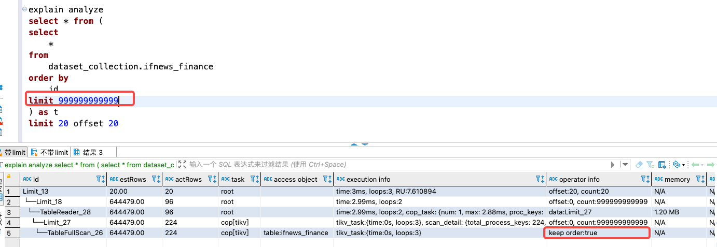The image size is (717, 247).
Task: Switch to the 不带limit result tab
Action: (49, 152)
